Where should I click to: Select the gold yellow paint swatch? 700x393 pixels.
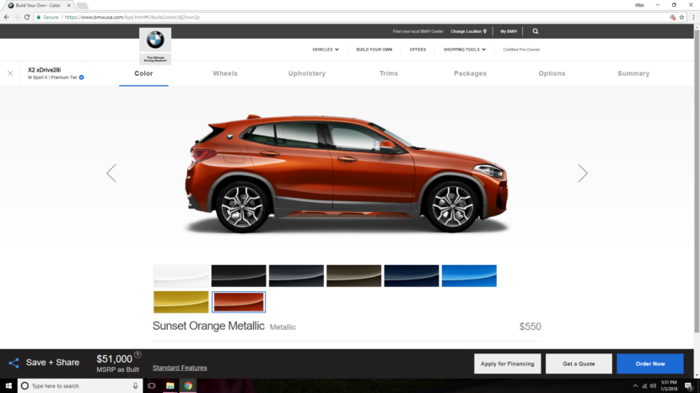(181, 302)
